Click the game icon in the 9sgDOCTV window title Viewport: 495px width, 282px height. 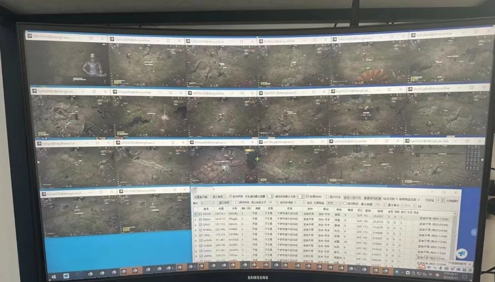click(x=333, y=92)
